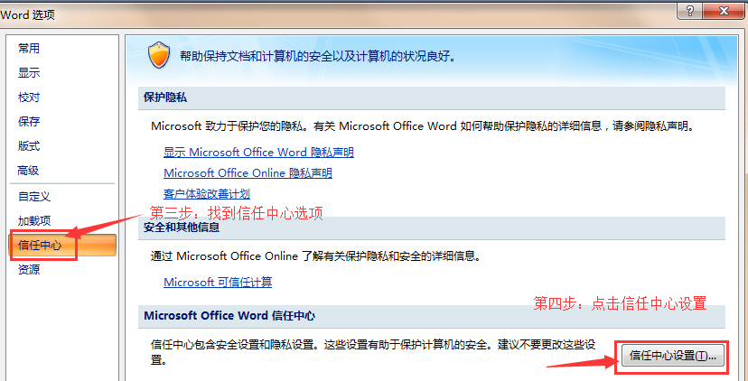Image resolution: width=748 pixels, height=381 pixels.
Task: Click the 保护隐私 section heading
Action: point(165,98)
